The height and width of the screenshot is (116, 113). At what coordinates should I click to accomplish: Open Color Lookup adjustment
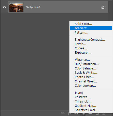coord(85,86)
